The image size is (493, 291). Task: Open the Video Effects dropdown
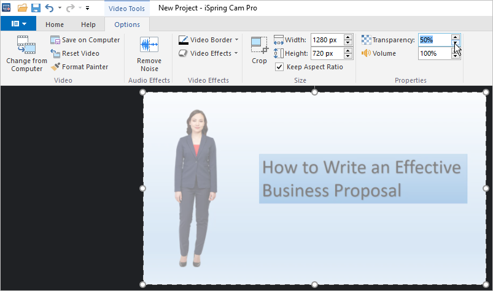[x=208, y=53]
